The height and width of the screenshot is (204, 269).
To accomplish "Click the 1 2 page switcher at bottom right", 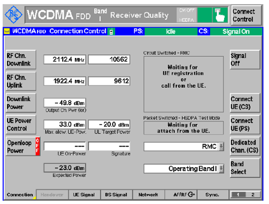I will [245, 195].
